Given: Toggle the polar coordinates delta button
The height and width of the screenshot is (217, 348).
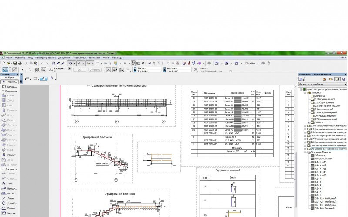Looking at the screenshot, I should [x=164, y=70].
